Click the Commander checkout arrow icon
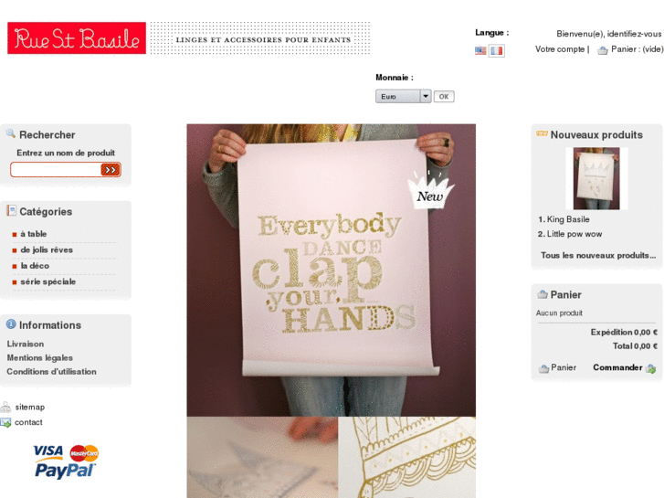664x498 pixels. (651, 368)
